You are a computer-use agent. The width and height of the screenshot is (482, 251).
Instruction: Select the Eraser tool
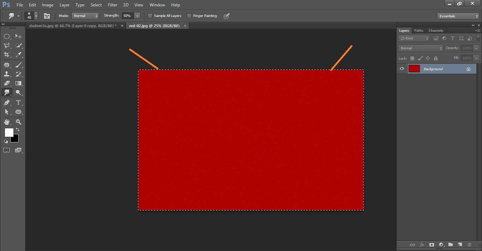pyautogui.click(x=7, y=84)
